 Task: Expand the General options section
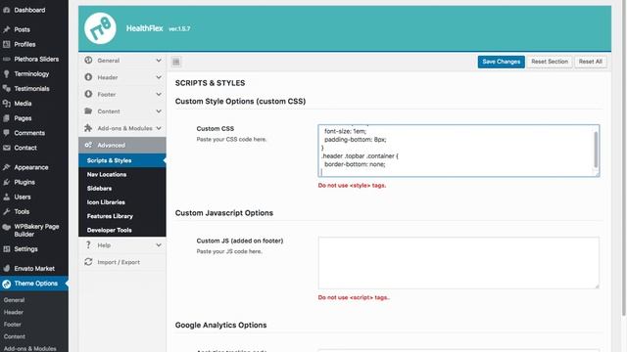click(x=159, y=61)
